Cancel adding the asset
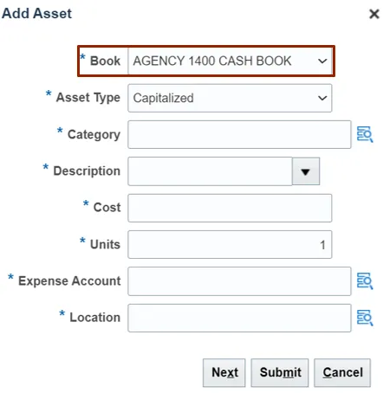 pos(342,373)
